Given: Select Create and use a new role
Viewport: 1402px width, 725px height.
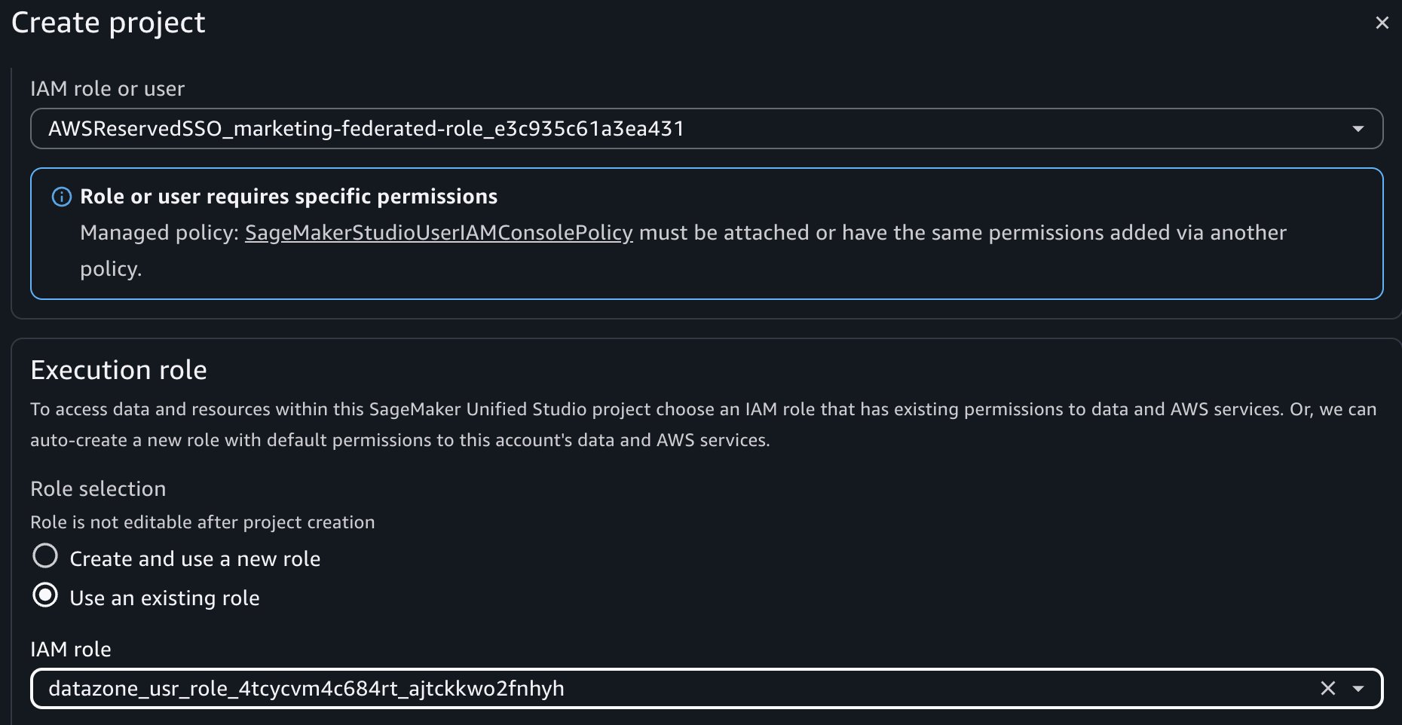Looking at the screenshot, I should (x=46, y=556).
